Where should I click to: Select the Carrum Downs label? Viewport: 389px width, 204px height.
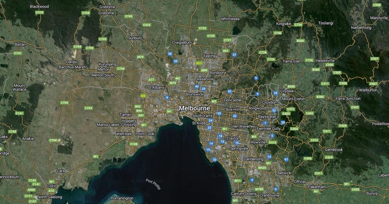coord(244,194)
